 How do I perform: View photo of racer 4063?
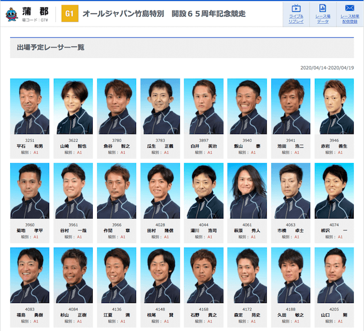291,191
